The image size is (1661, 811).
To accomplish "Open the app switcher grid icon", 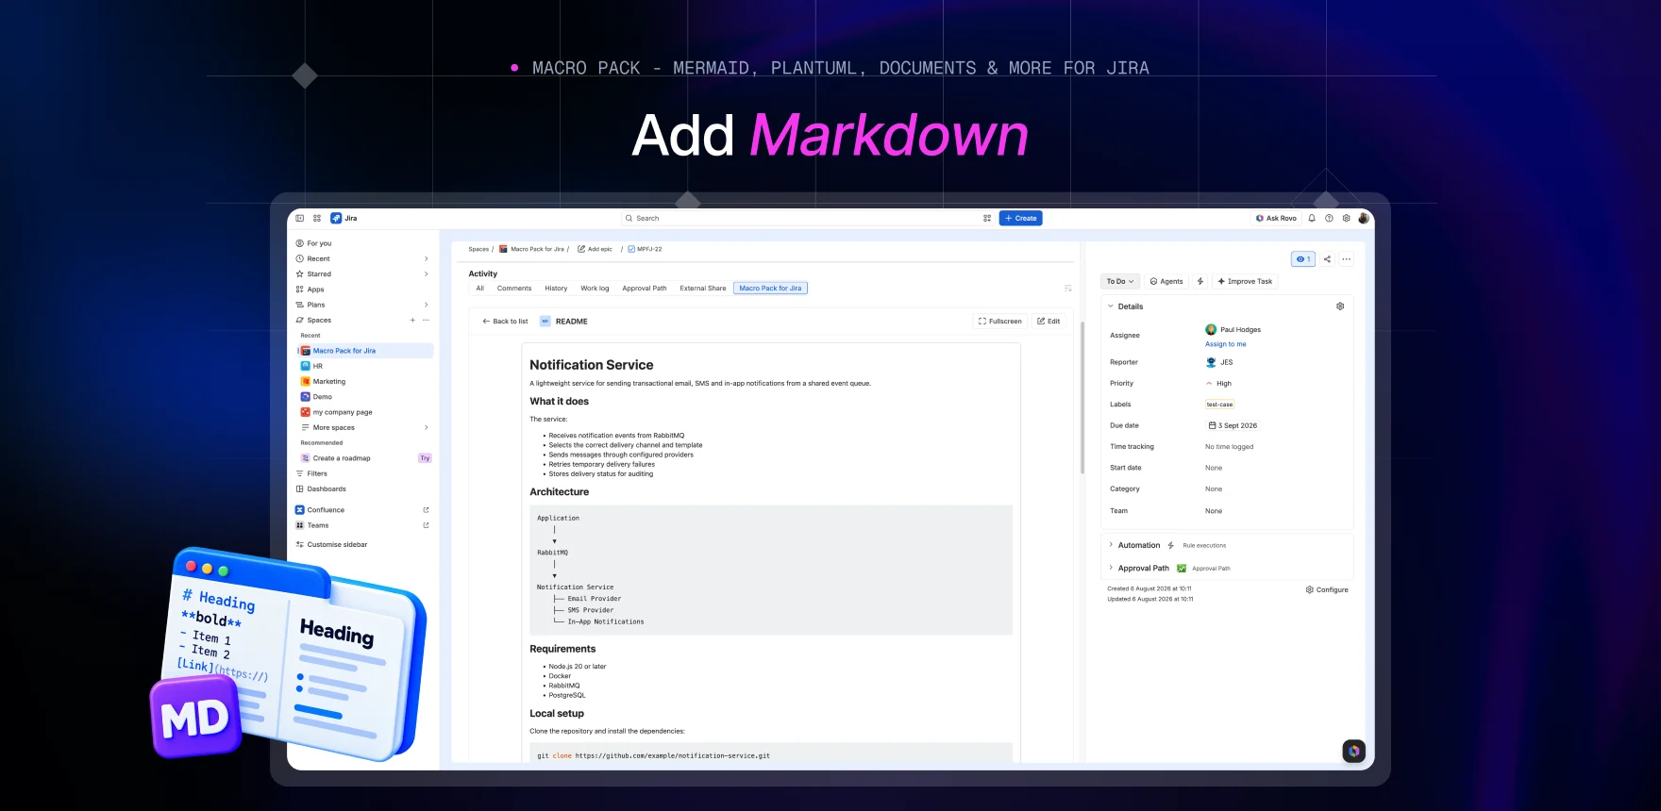I will click(317, 218).
